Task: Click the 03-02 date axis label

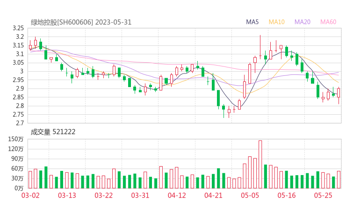Action: coord(30,195)
